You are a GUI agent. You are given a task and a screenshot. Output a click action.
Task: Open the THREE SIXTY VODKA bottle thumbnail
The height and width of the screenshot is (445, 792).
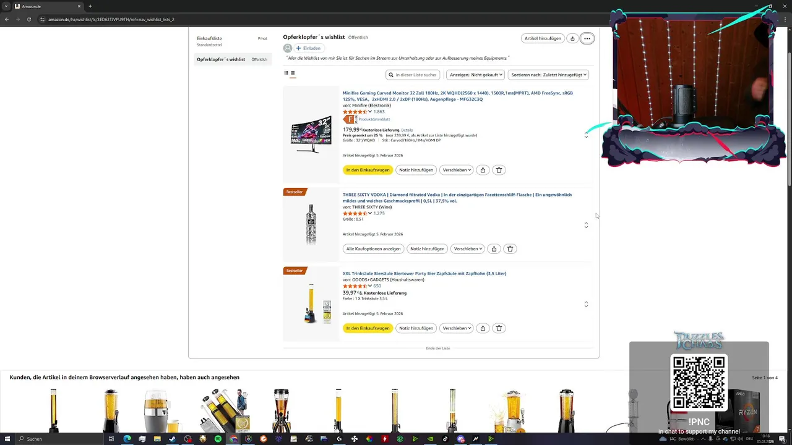tap(311, 224)
